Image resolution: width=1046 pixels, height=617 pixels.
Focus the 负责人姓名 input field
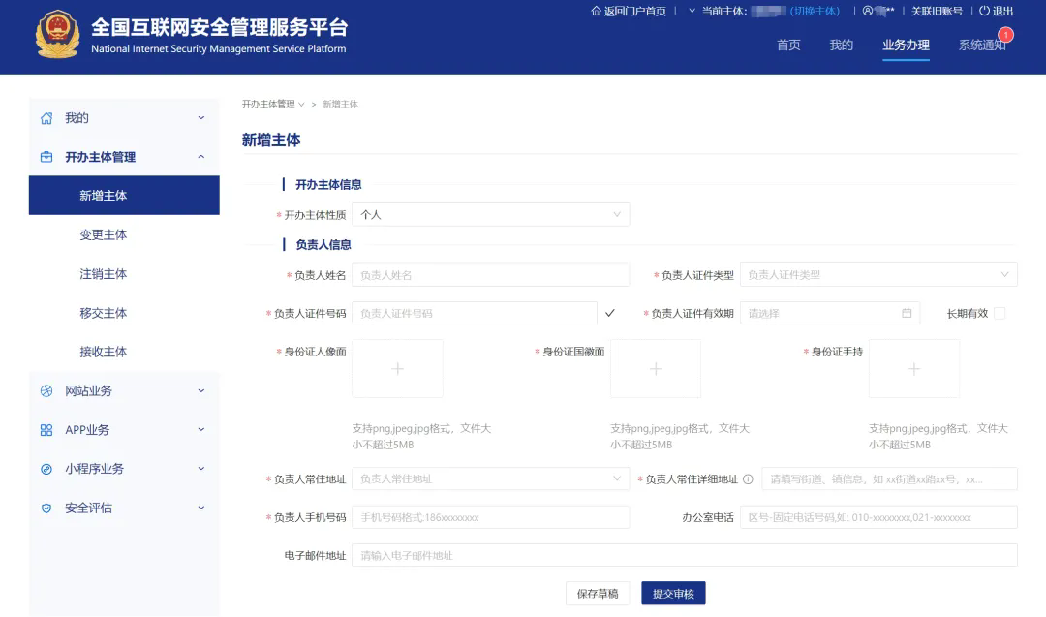click(490, 275)
